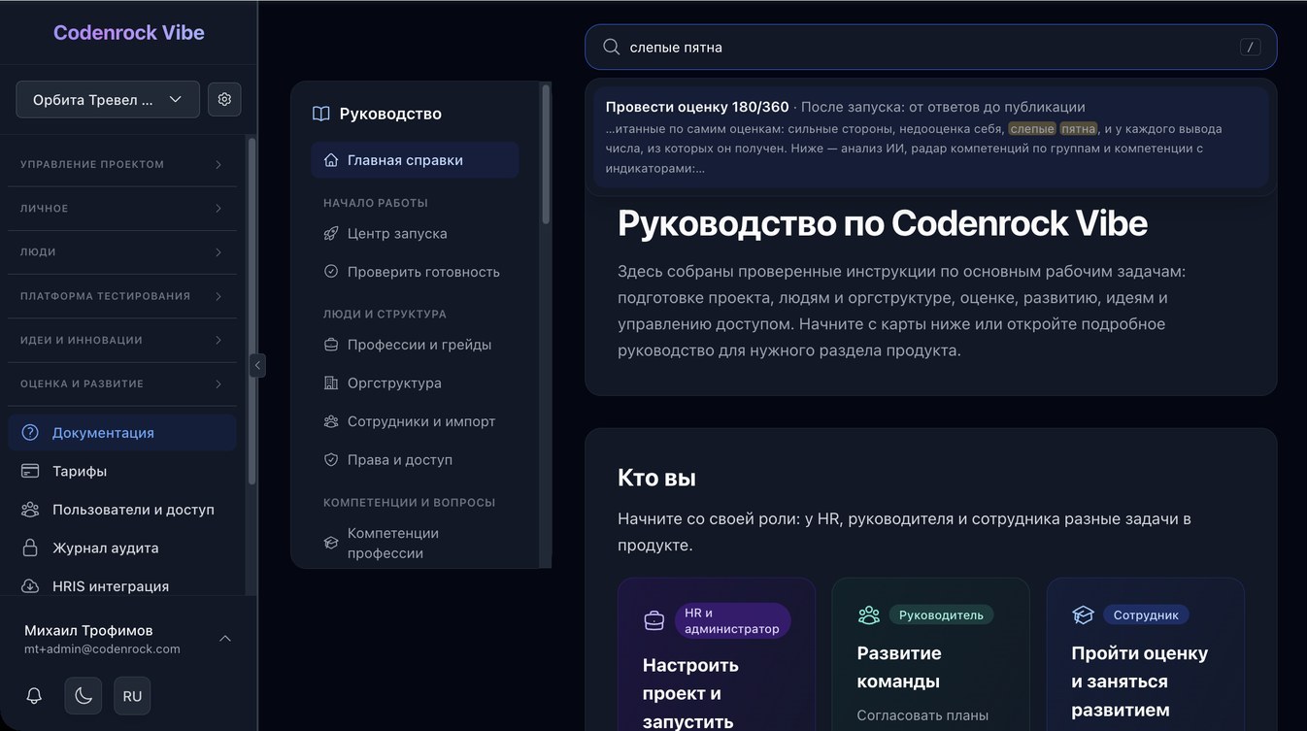Open the HR и администратор role card
This screenshot has width=1307, height=731.
(x=717, y=655)
